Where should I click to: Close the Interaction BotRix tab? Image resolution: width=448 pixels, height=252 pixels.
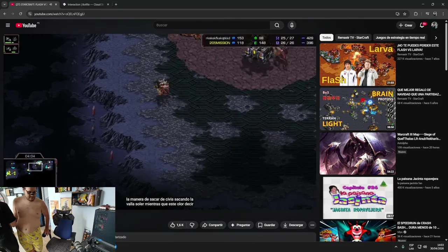(108, 5)
